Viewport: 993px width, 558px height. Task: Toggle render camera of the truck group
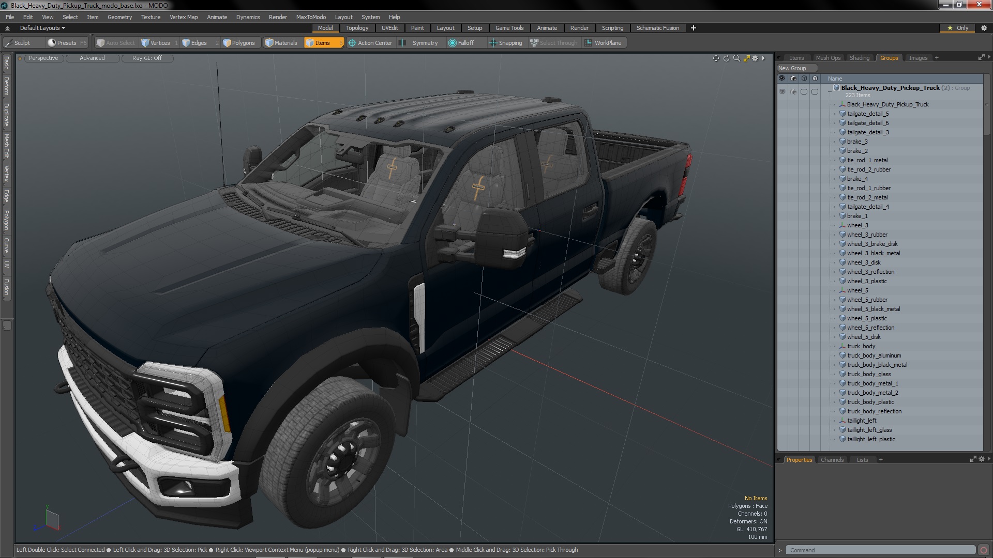click(x=793, y=91)
